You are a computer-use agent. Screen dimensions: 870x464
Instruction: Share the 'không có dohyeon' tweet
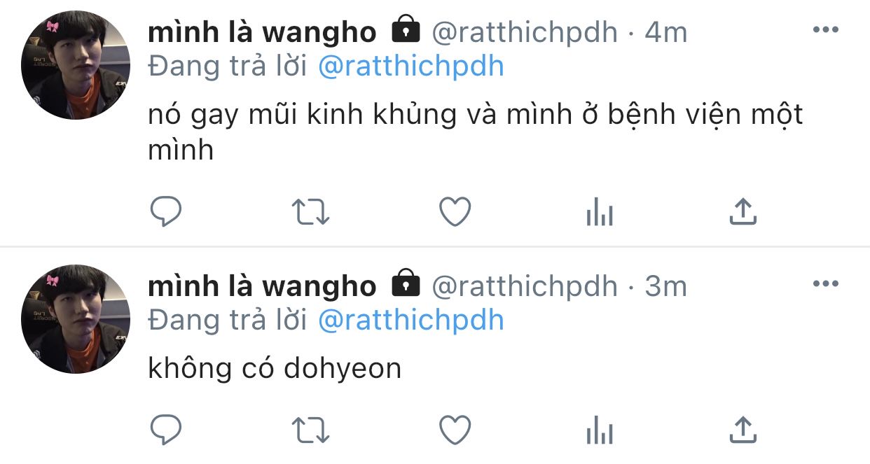coord(743,429)
